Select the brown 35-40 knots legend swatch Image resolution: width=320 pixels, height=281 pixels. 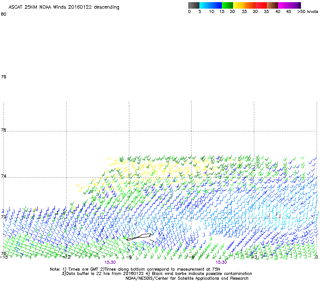pos(272,5)
